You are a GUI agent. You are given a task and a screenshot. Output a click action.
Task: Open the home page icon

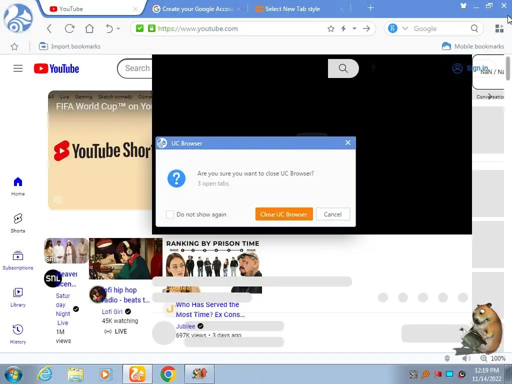pyautogui.click(x=89, y=28)
